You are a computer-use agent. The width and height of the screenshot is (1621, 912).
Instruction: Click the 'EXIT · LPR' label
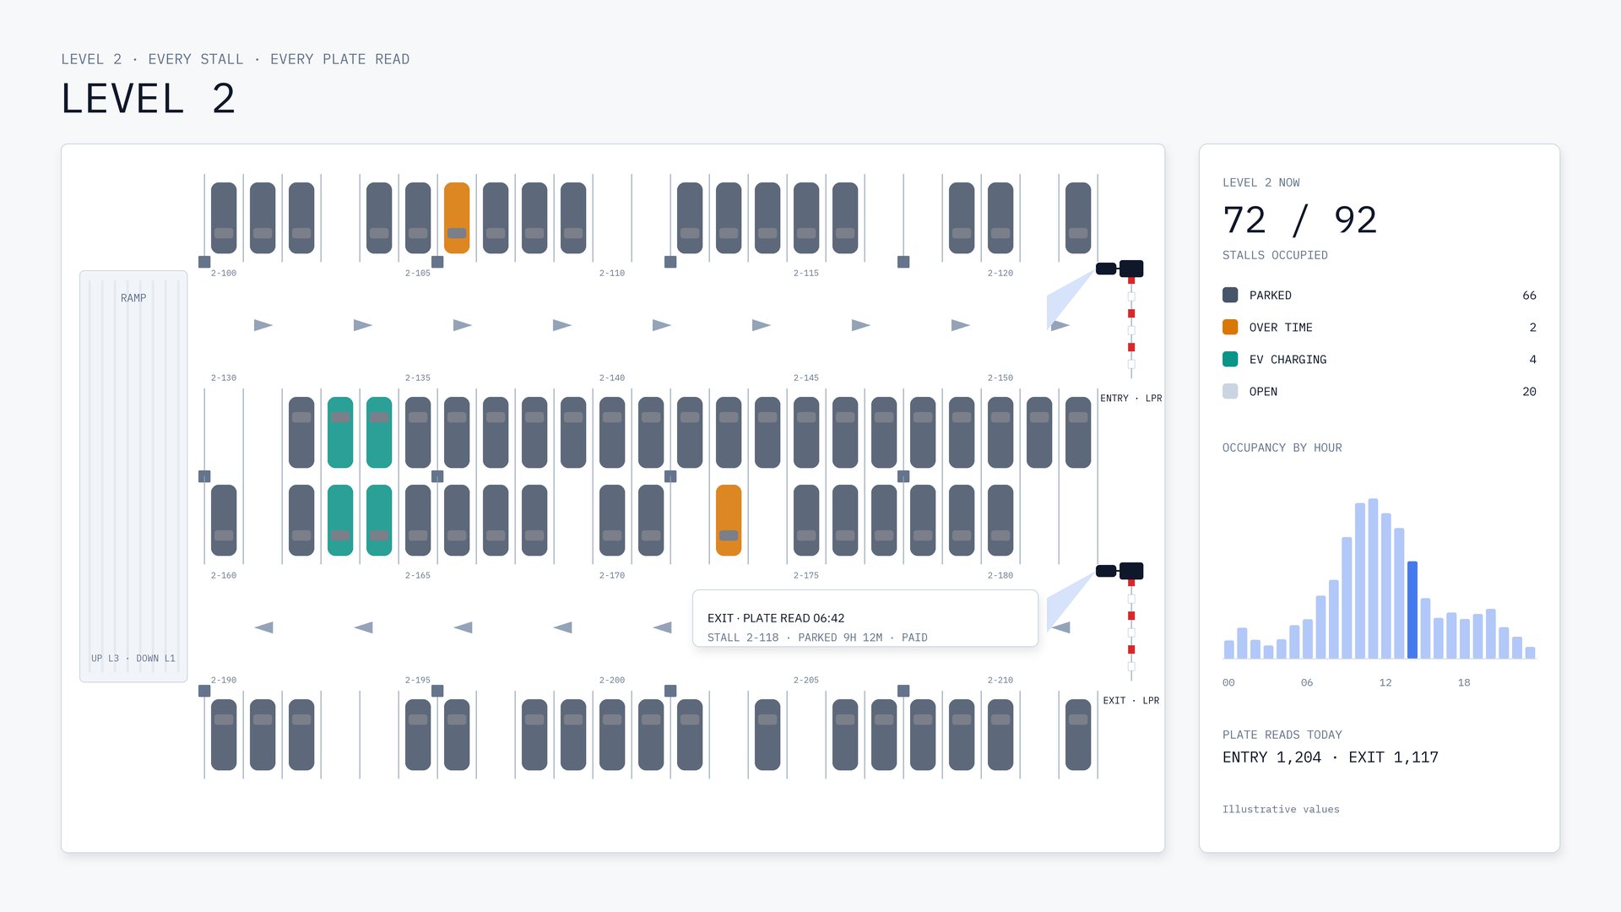pos(1131,700)
